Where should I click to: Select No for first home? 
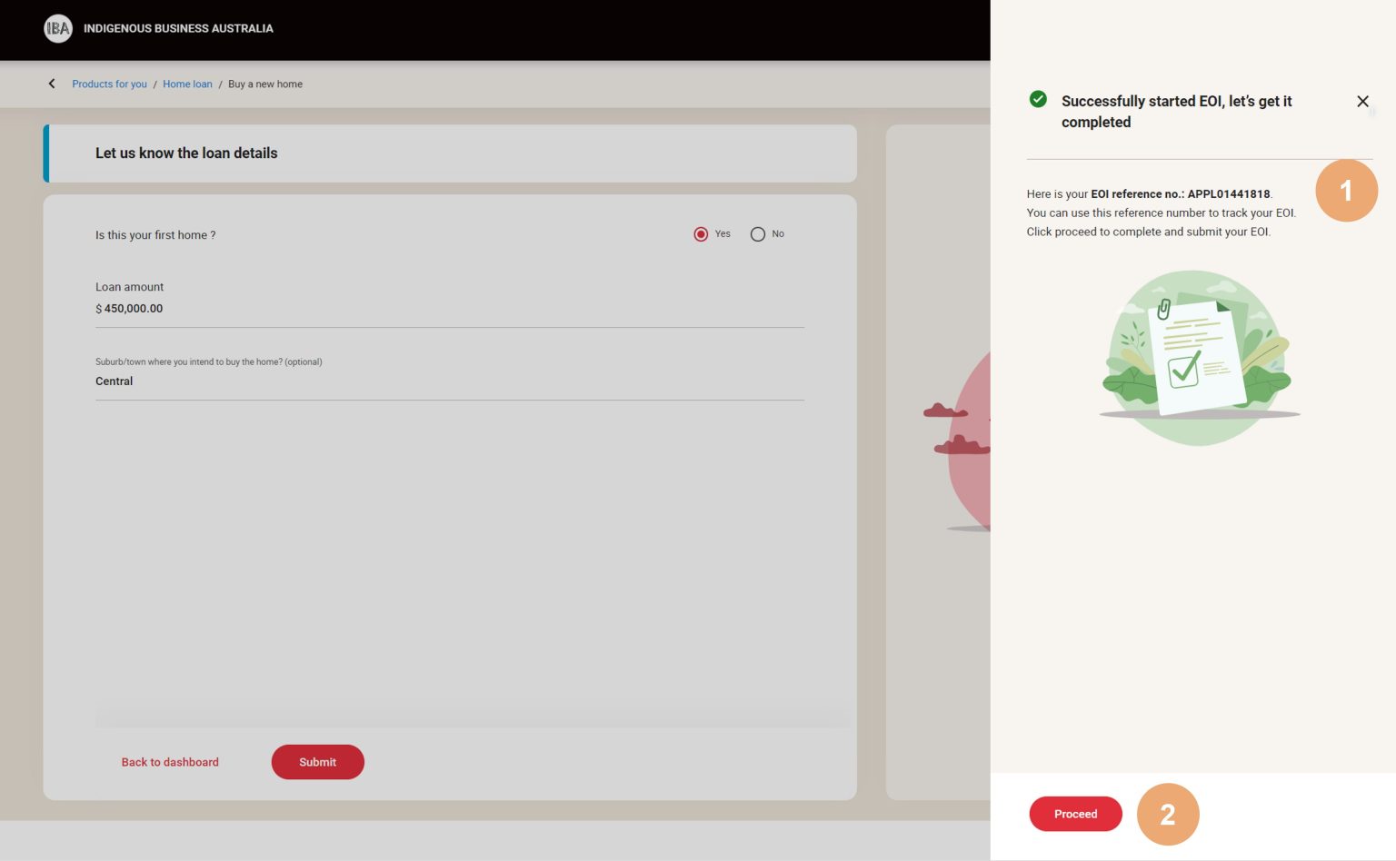click(x=757, y=234)
